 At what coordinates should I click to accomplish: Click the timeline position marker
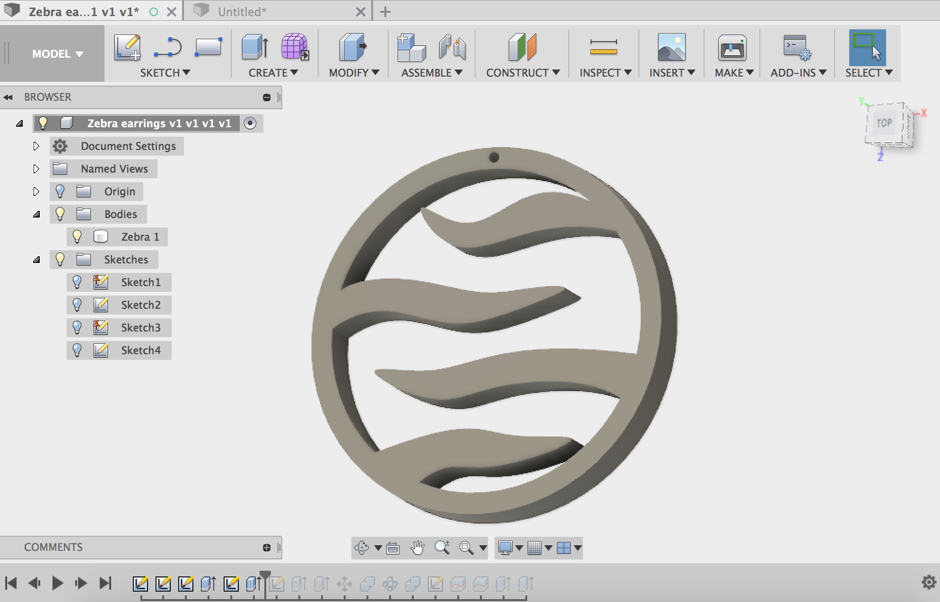pyautogui.click(x=265, y=575)
